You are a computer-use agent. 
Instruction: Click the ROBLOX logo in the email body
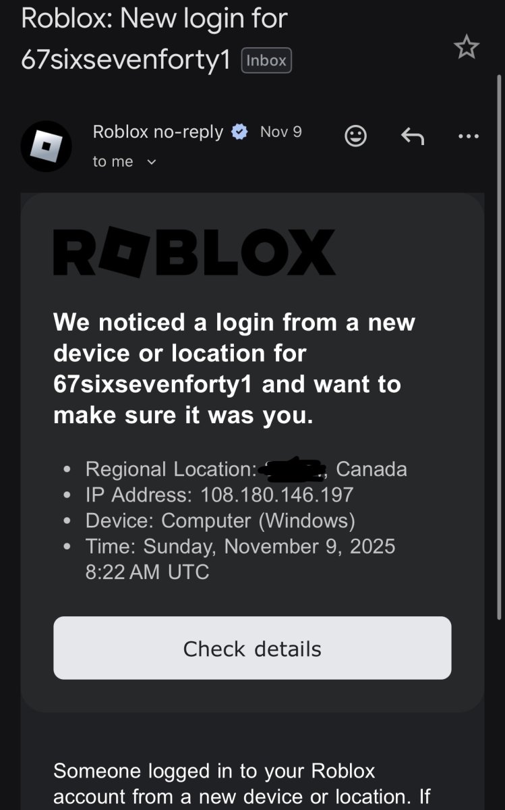coord(194,252)
